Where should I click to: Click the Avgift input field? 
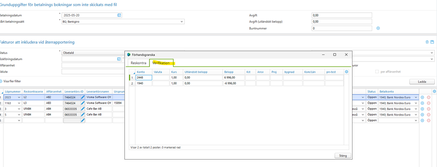click(x=342, y=15)
